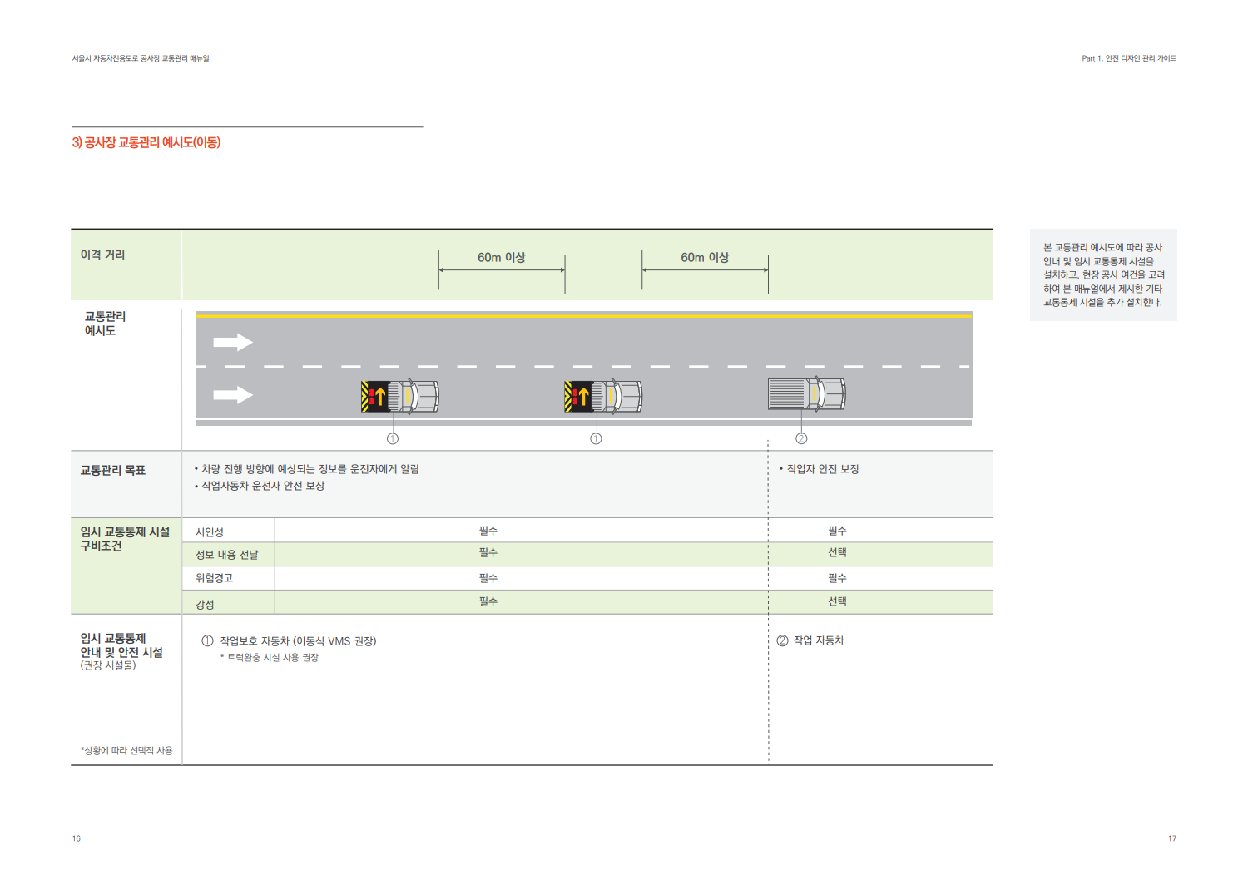The height and width of the screenshot is (880, 1248).
Task: Select the middle protection truck with arrow board
Action: [602, 397]
